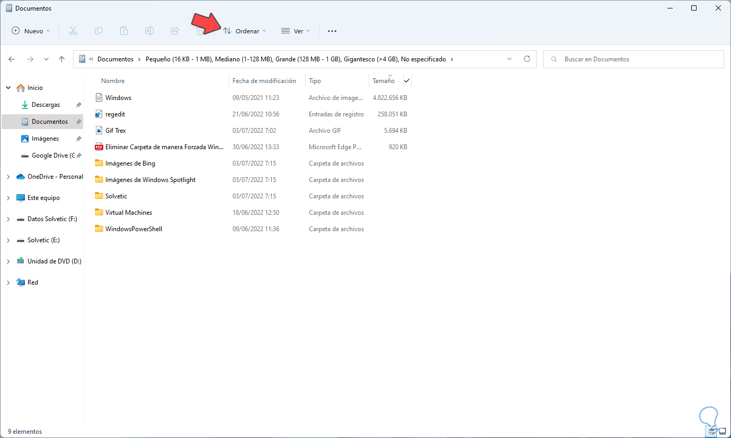Select the regedit registry file icon

tap(99, 114)
